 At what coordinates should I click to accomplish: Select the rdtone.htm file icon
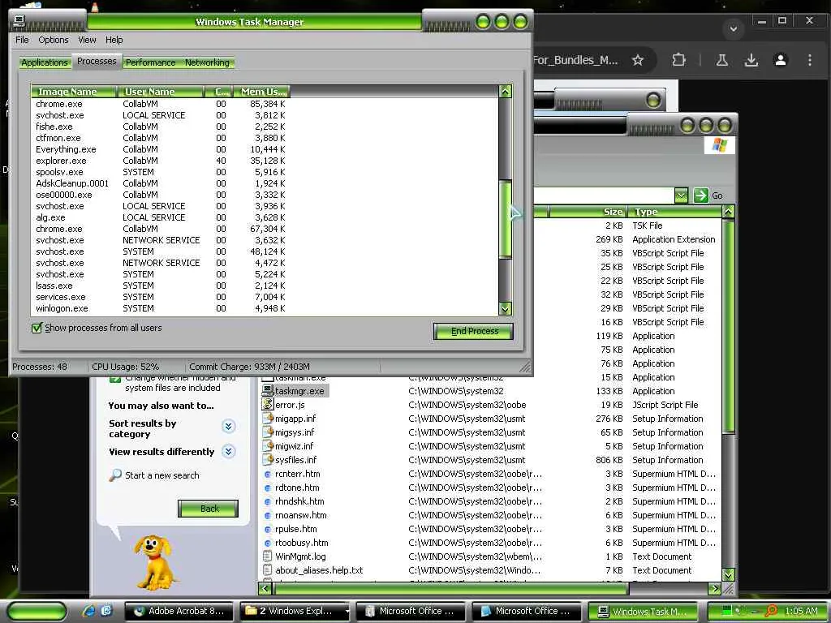pyautogui.click(x=268, y=488)
